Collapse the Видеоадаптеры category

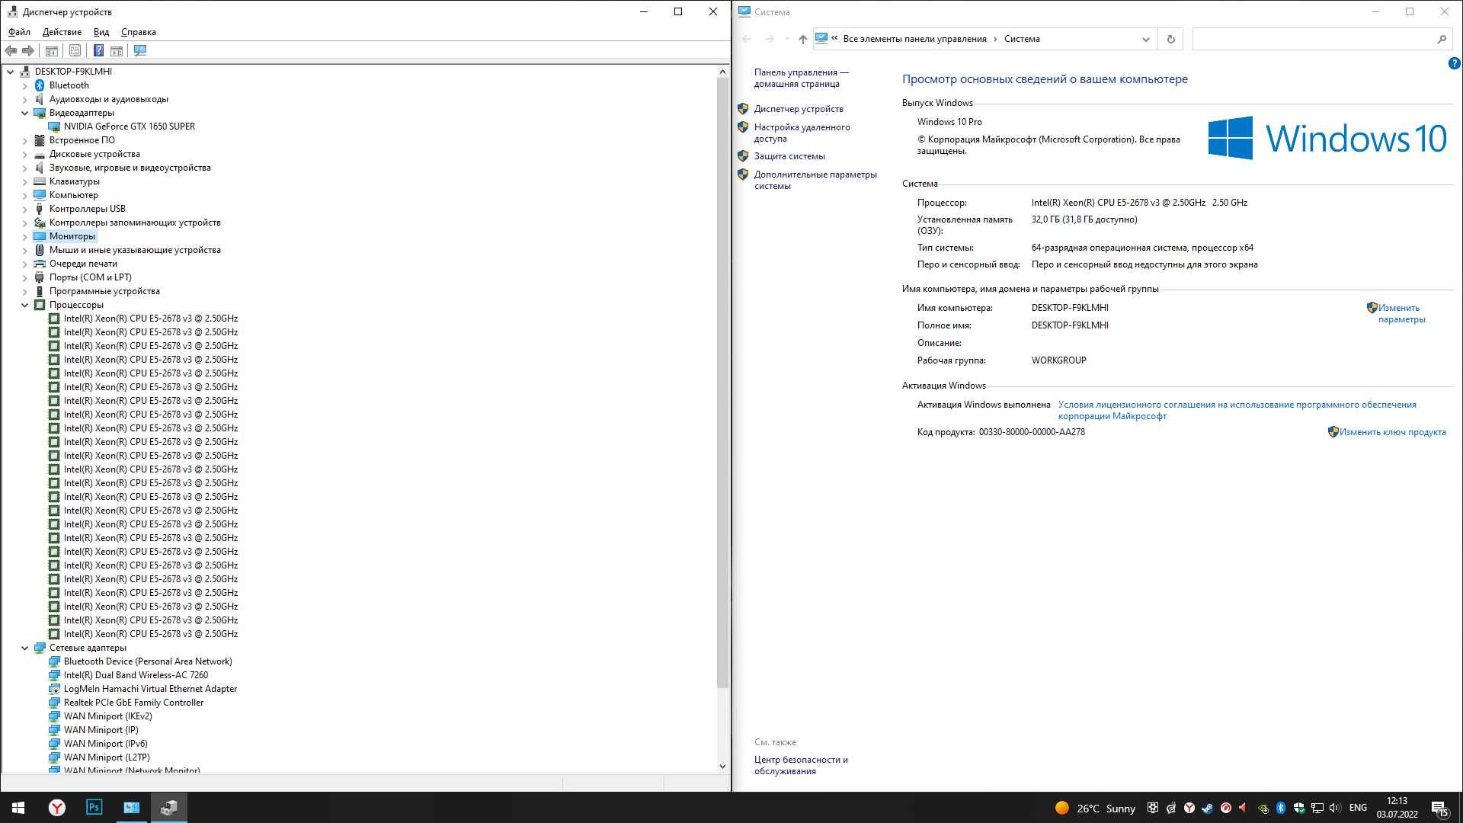click(24, 113)
